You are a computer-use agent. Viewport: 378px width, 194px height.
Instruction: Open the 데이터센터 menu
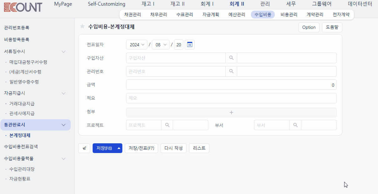coord(360,4)
